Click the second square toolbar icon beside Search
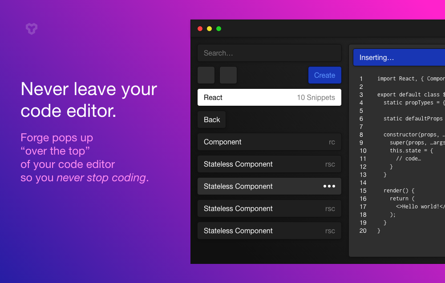 (228, 75)
